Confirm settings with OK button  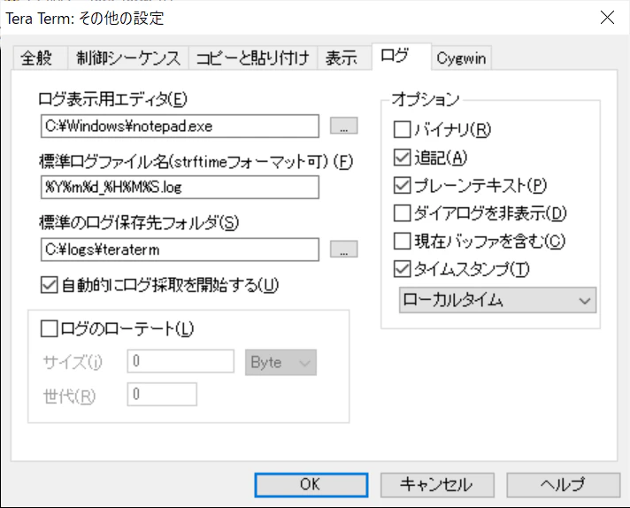(x=311, y=485)
